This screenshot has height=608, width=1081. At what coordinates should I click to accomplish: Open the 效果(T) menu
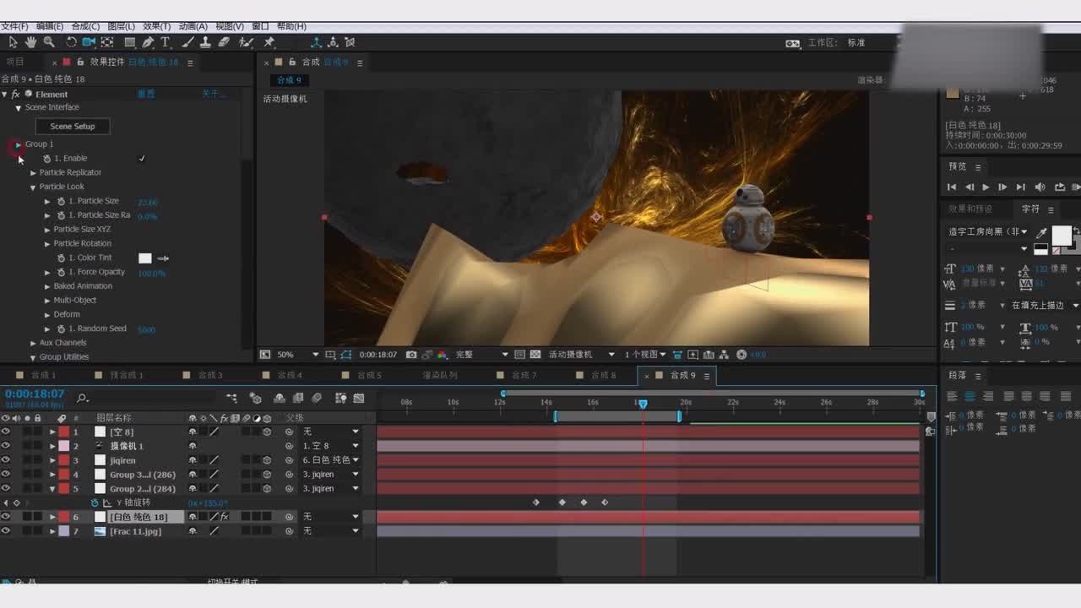[x=156, y=26]
